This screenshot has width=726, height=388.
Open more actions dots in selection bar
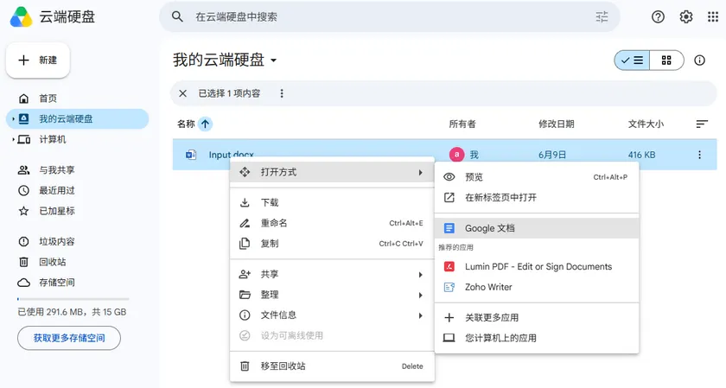(x=282, y=93)
